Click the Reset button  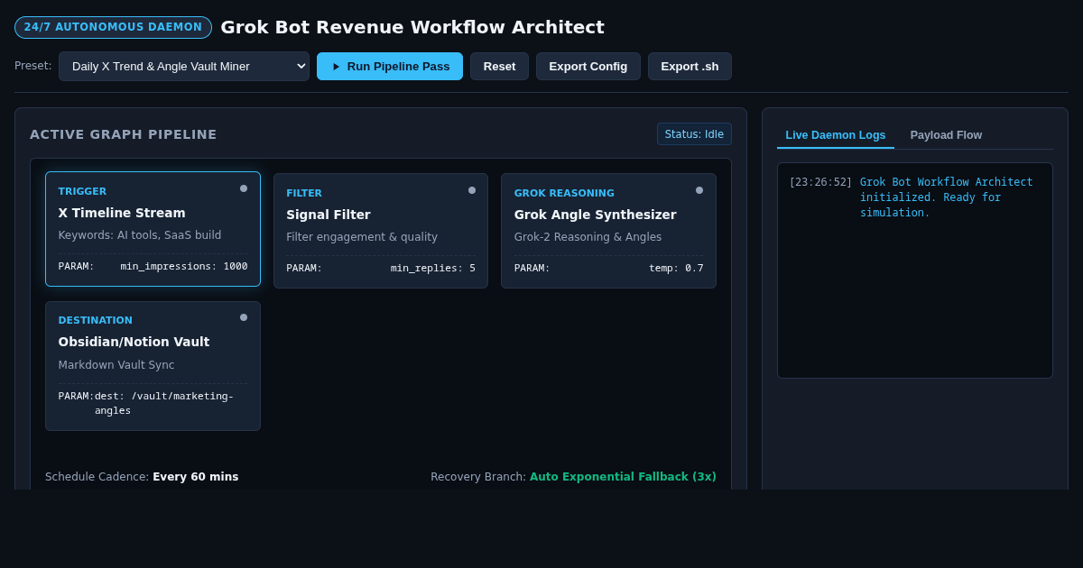click(x=499, y=66)
